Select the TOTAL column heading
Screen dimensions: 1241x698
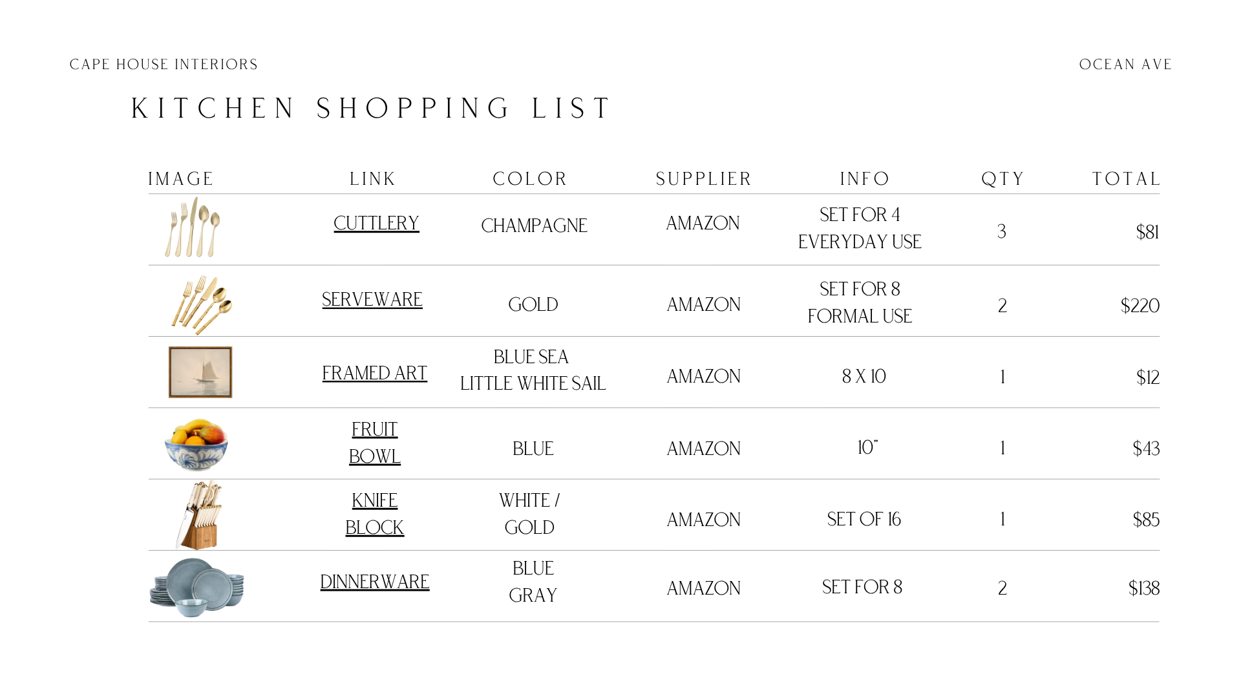[x=1126, y=179]
